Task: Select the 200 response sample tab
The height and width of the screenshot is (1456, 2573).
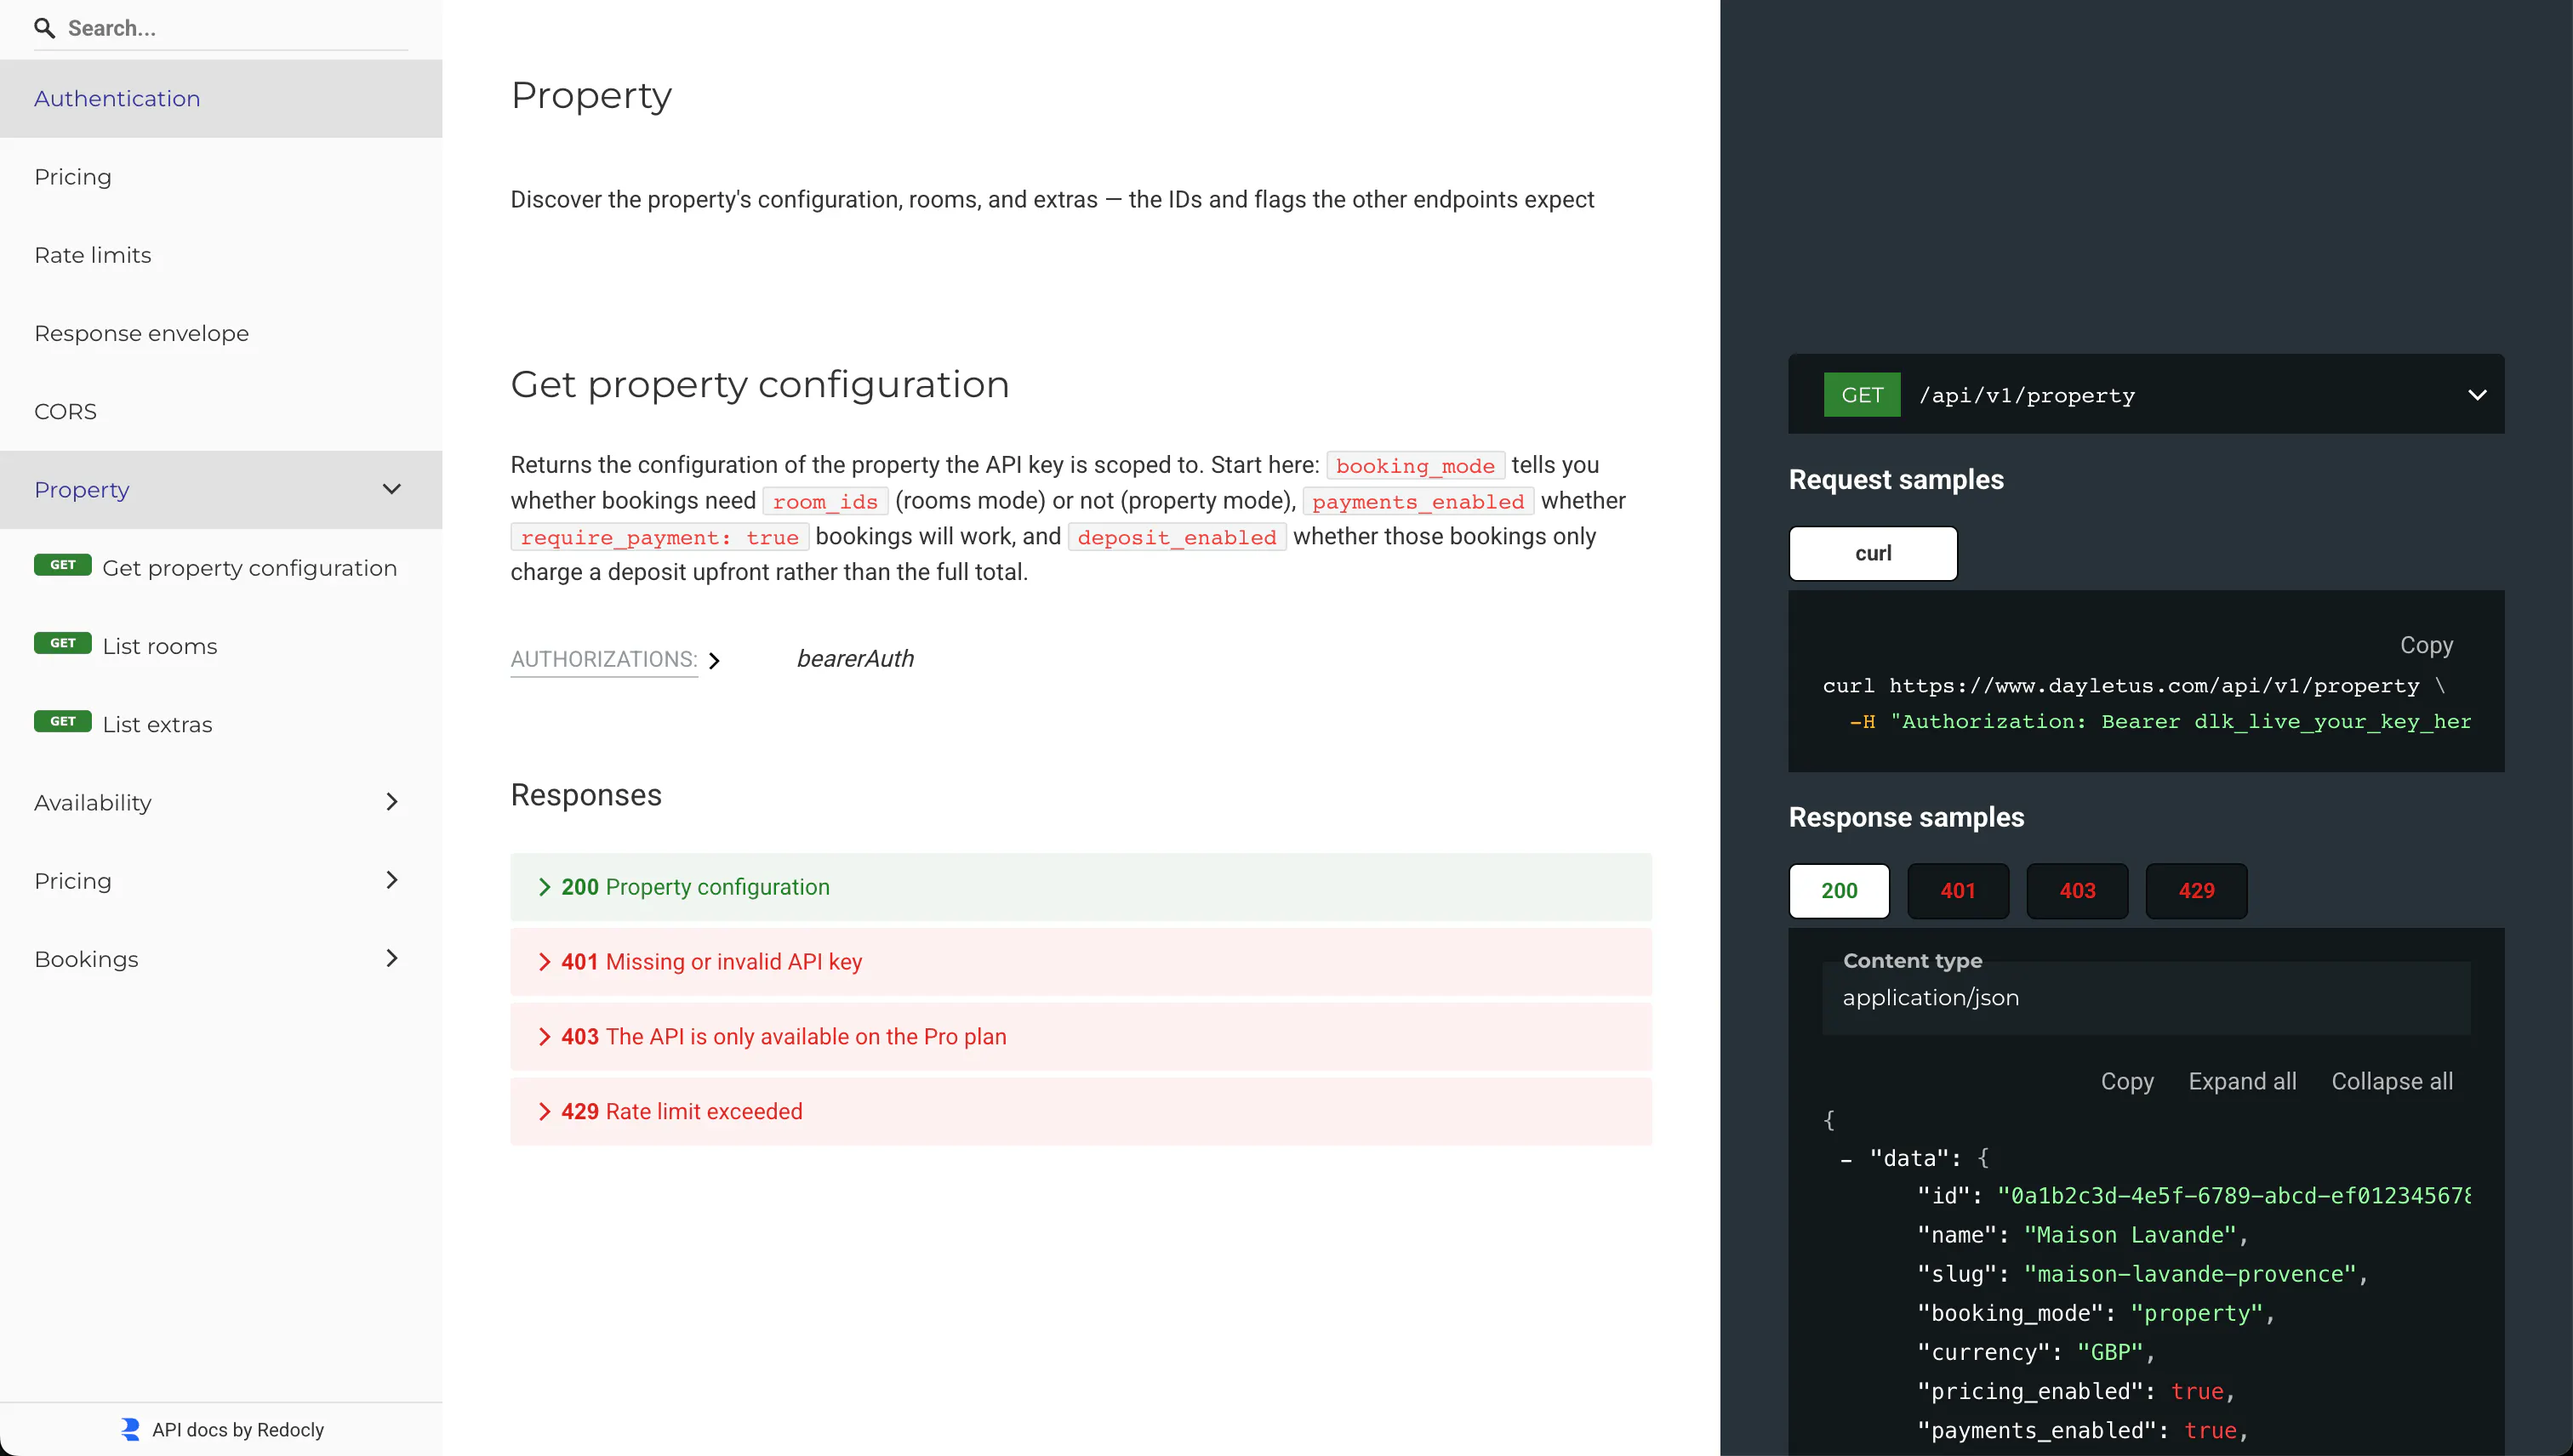Action: 1839,891
